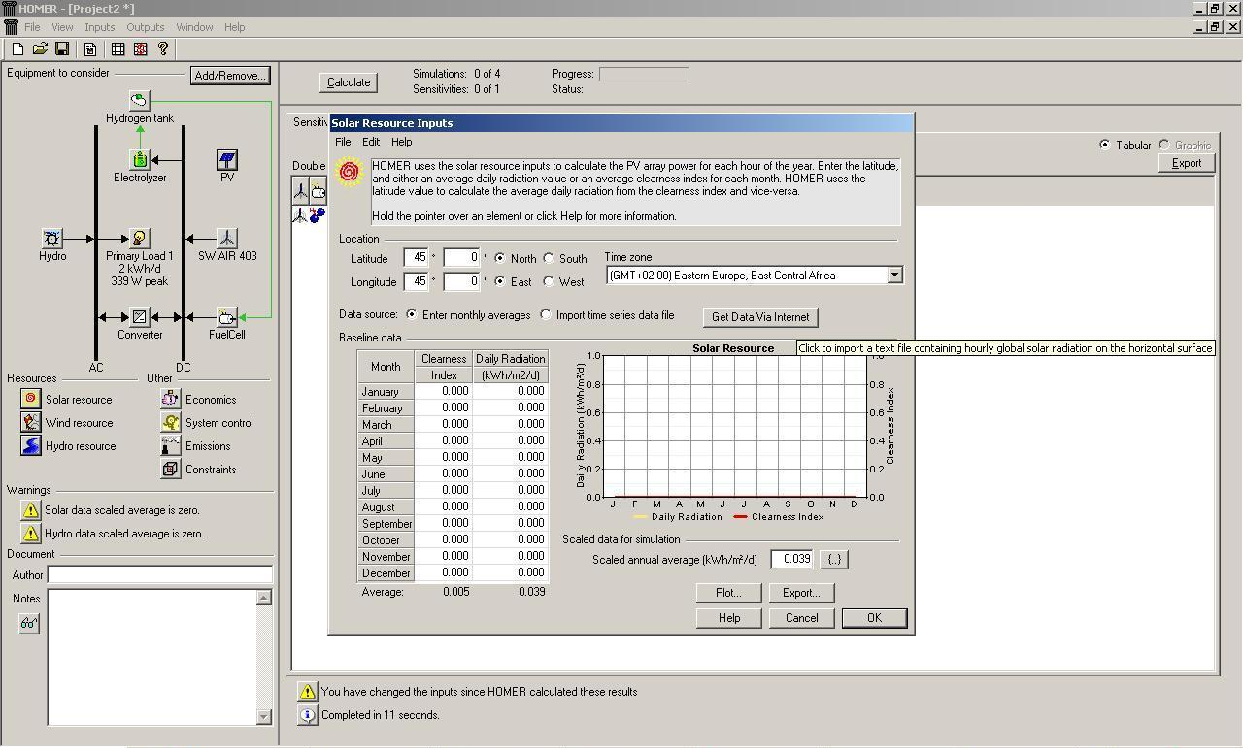Click Get Data Via Internet button
1243x748 pixels.
click(760, 316)
